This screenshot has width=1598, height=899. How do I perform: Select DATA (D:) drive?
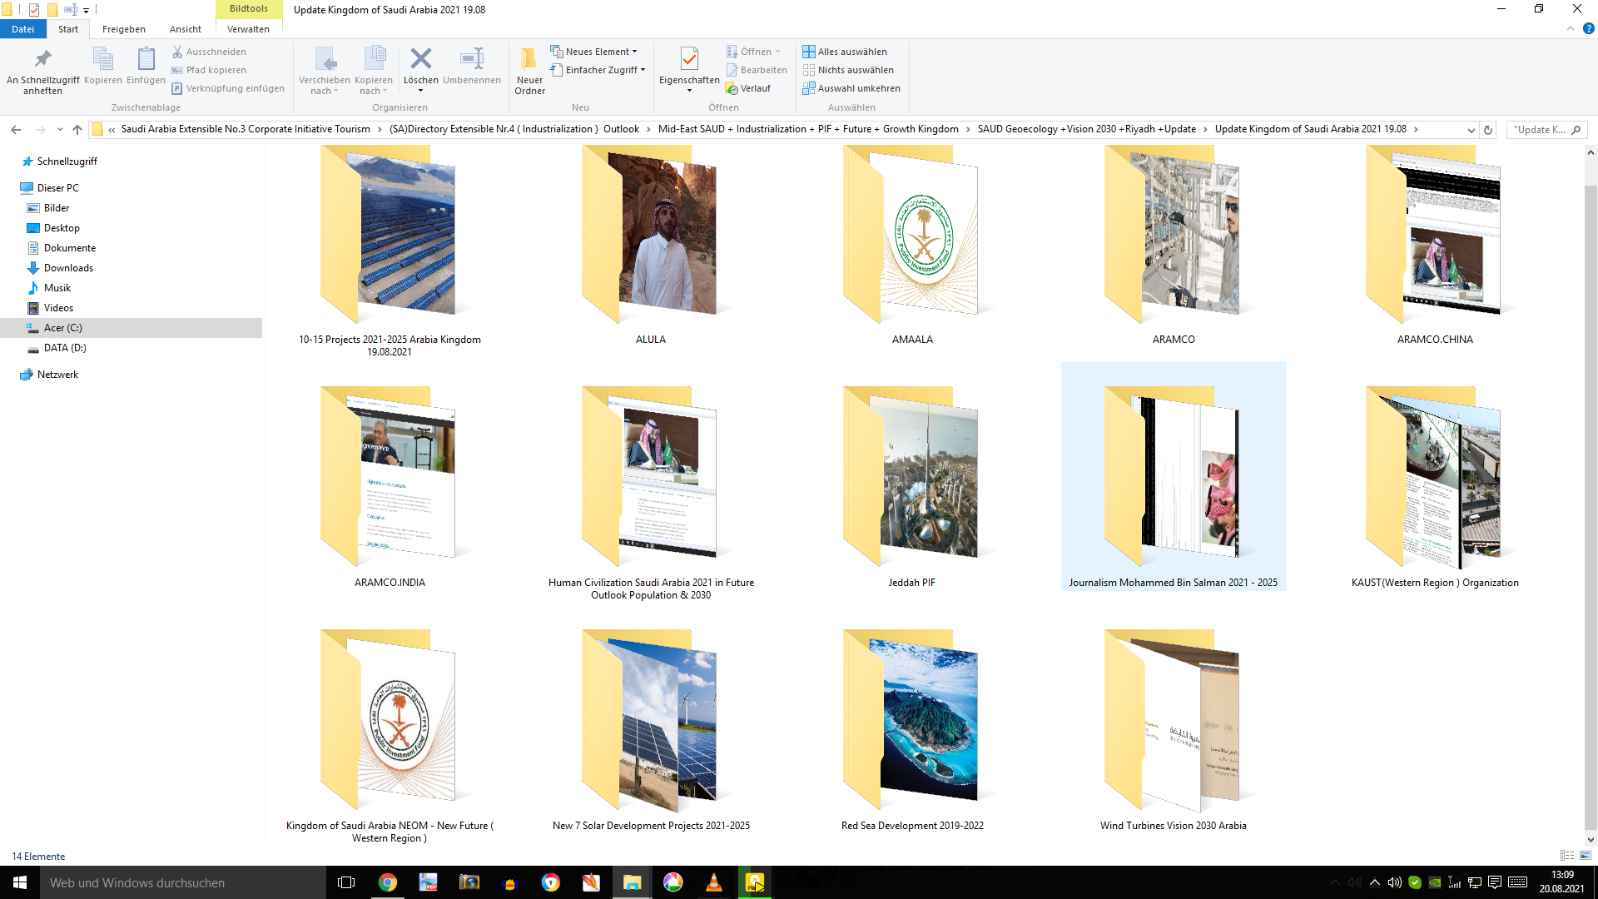coord(65,348)
